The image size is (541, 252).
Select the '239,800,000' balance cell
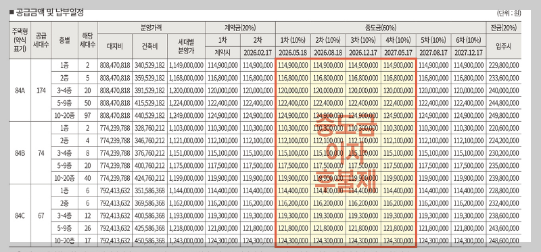pos(503,178)
